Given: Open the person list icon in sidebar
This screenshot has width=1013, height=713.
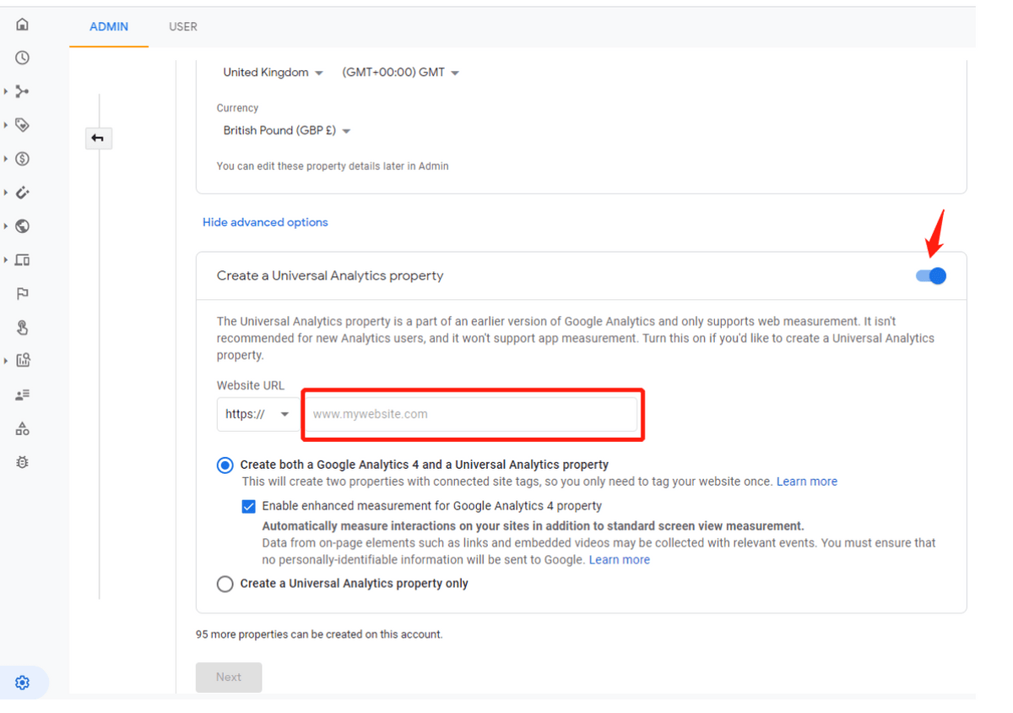Looking at the screenshot, I should [x=22, y=395].
